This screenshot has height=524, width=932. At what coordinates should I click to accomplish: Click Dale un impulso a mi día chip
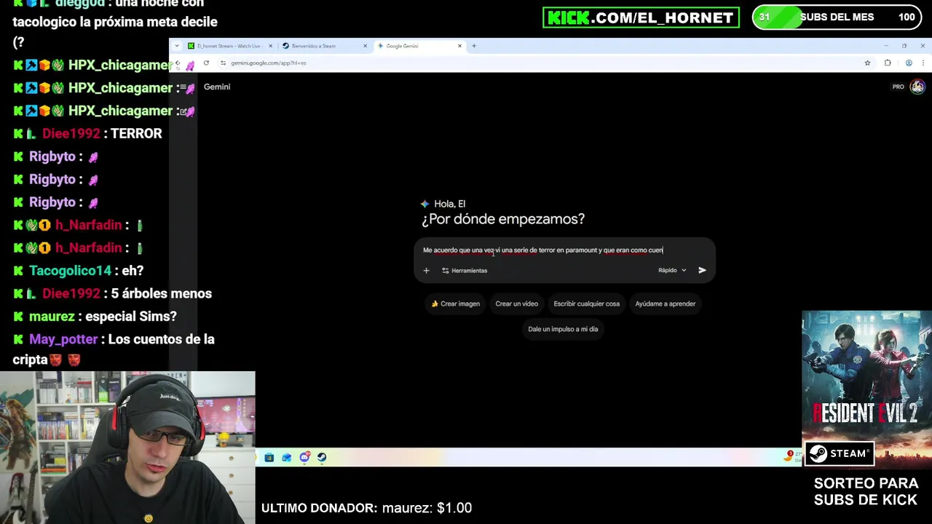point(563,329)
